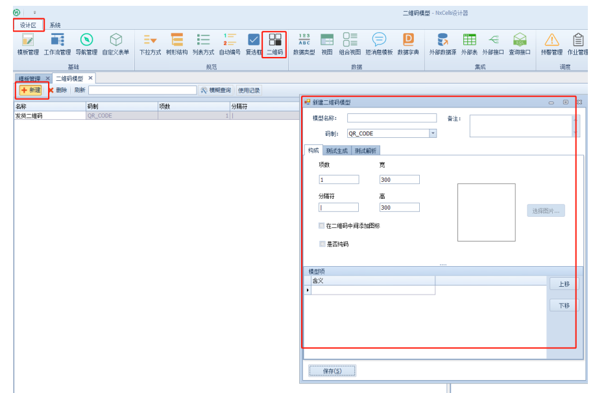The image size is (595, 393).
Task: Open the 下拉方式 dropdown style tool
Action: pyautogui.click(x=150, y=43)
